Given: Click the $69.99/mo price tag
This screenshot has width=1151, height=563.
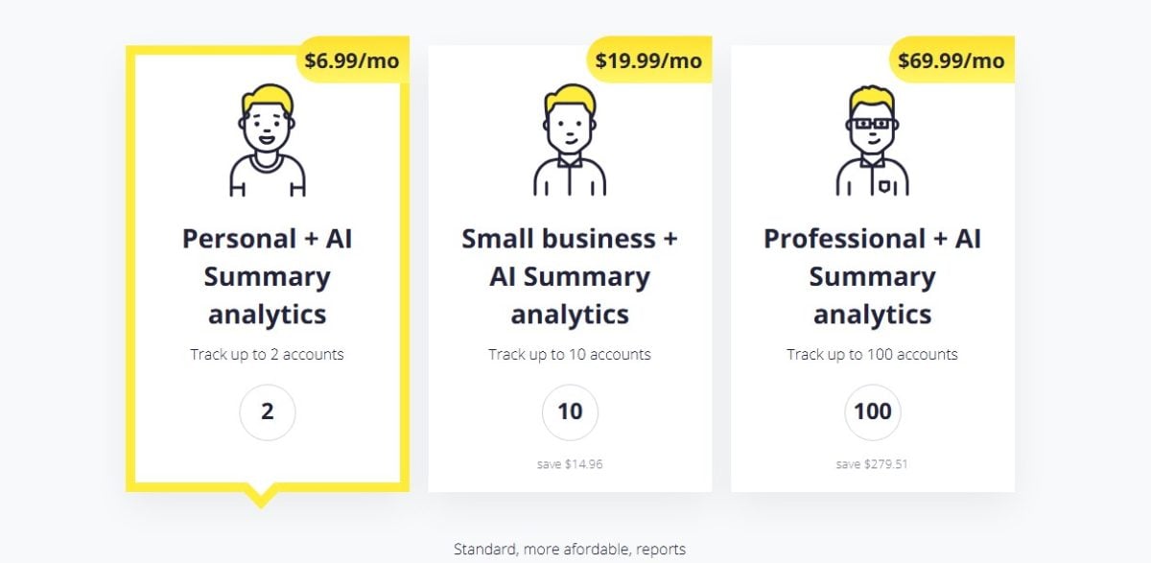Looking at the screenshot, I should coord(951,60).
